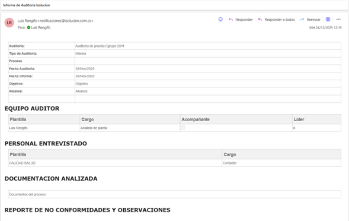349x221 pixels.
Task: Click the Reenviar button label
Action: [x=313, y=20]
